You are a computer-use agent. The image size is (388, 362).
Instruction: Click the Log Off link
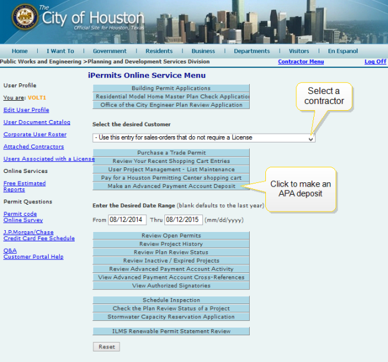click(375, 62)
